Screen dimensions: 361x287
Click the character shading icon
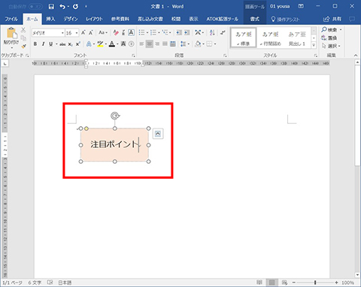pyautogui.click(x=123, y=44)
